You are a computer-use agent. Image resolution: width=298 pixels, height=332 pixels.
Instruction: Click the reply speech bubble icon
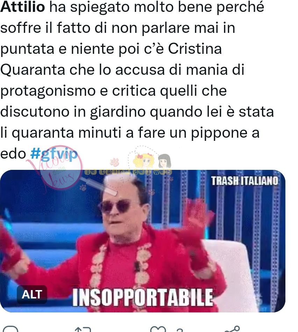point(10,329)
